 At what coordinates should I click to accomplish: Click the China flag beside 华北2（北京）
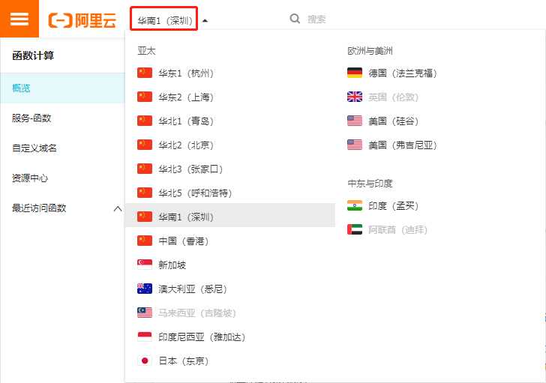145,145
